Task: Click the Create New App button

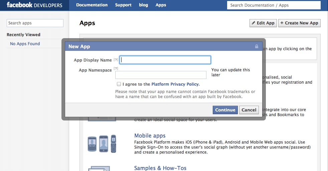Action: click(299, 23)
